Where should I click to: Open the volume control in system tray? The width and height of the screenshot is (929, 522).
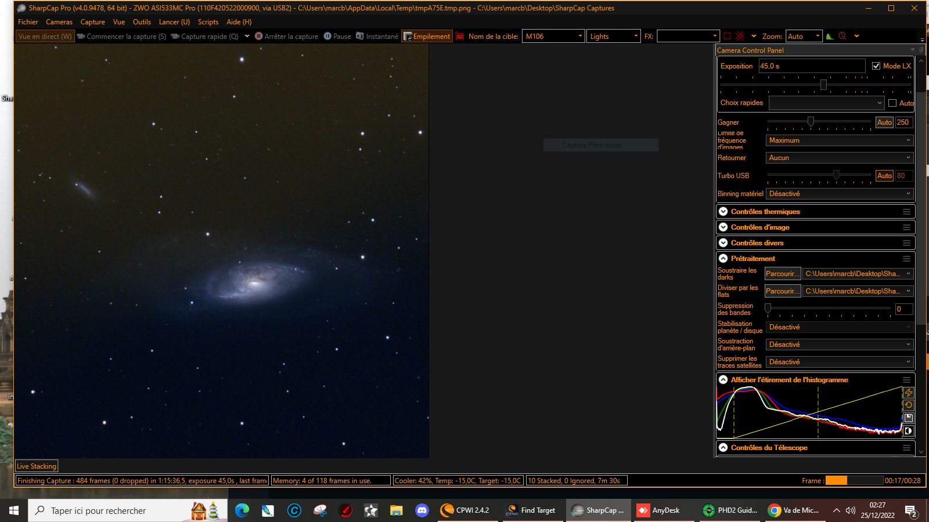pos(851,510)
